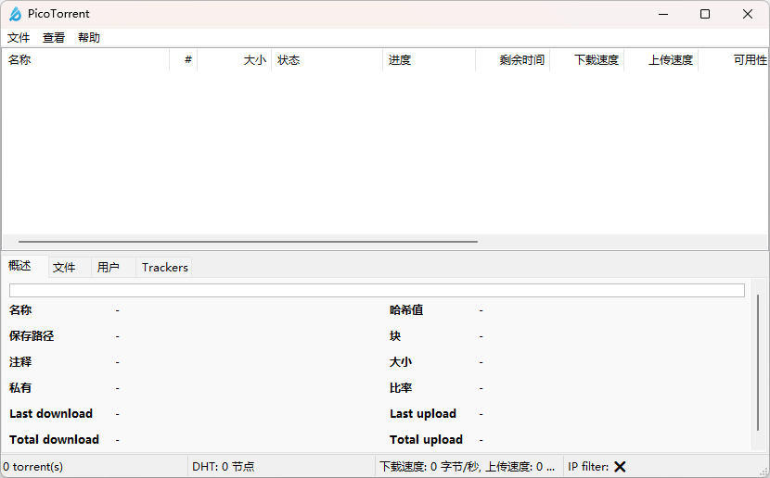
Task: Click the bold 大小 label in overview panel
Action: tap(401, 362)
